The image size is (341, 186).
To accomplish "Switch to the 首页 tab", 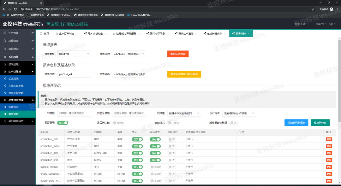I will click(x=45, y=34).
